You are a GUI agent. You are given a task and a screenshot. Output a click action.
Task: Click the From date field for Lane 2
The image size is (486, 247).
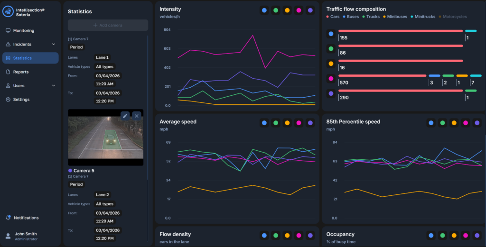[x=108, y=213]
